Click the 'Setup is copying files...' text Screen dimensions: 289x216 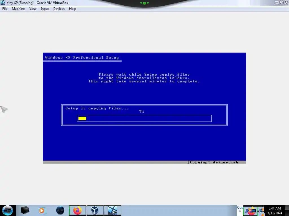pos(97,108)
